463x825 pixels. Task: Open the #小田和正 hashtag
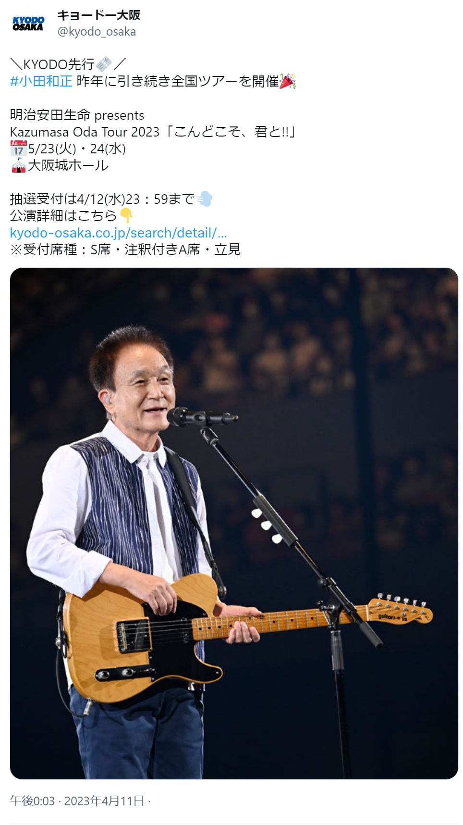[x=41, y=81]
